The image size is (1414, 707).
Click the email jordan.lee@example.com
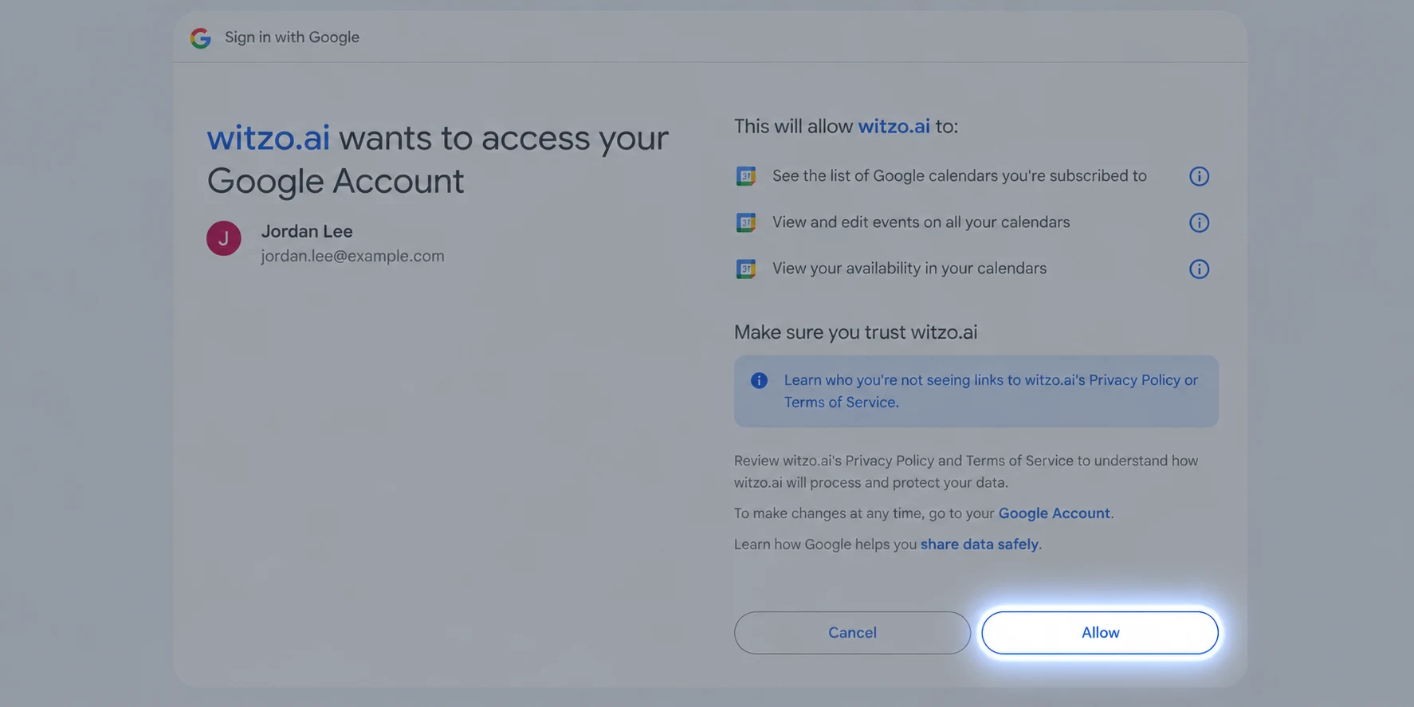coord(352,256)
